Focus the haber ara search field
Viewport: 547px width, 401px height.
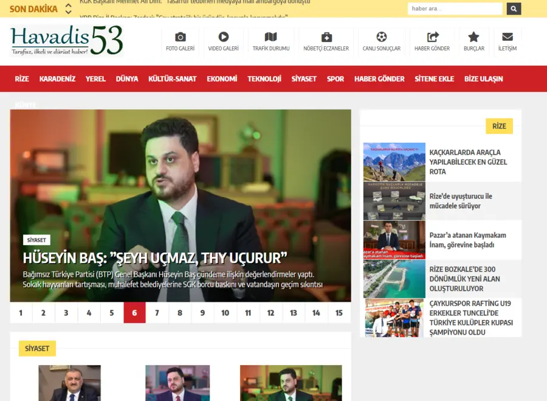click(x=455, y=9)
